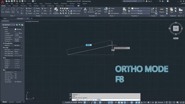185x104 pixels.
Task: Click Create block button
Action: 111,8
